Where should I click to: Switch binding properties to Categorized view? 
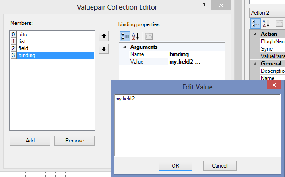pos(125,36)
